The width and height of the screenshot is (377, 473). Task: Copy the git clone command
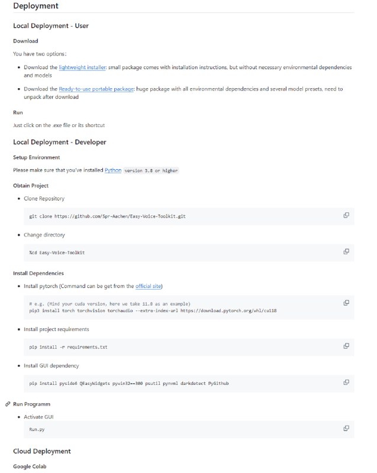point(346,215)
